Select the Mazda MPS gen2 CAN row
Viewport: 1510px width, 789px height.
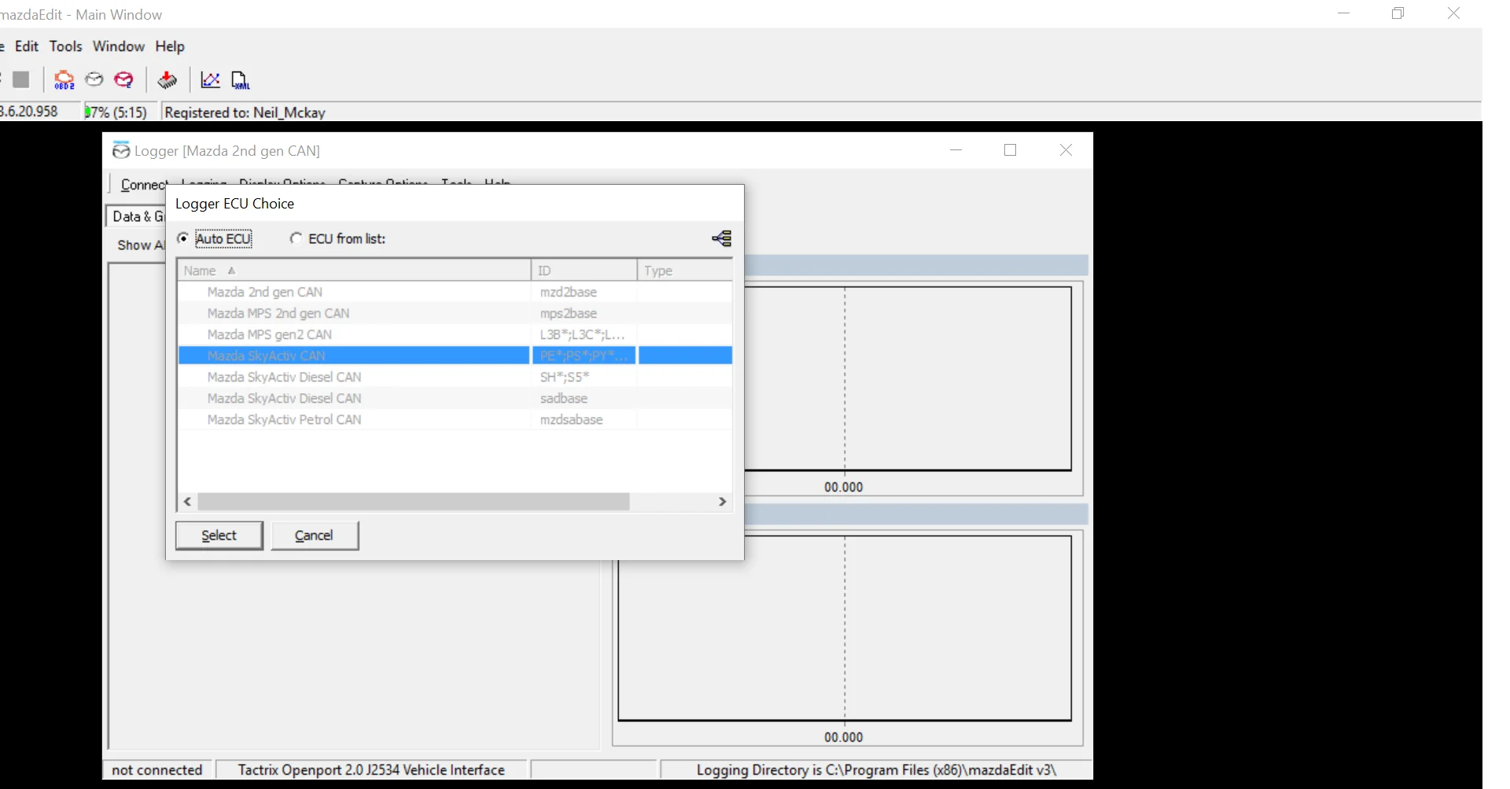(x=455, y=334)
